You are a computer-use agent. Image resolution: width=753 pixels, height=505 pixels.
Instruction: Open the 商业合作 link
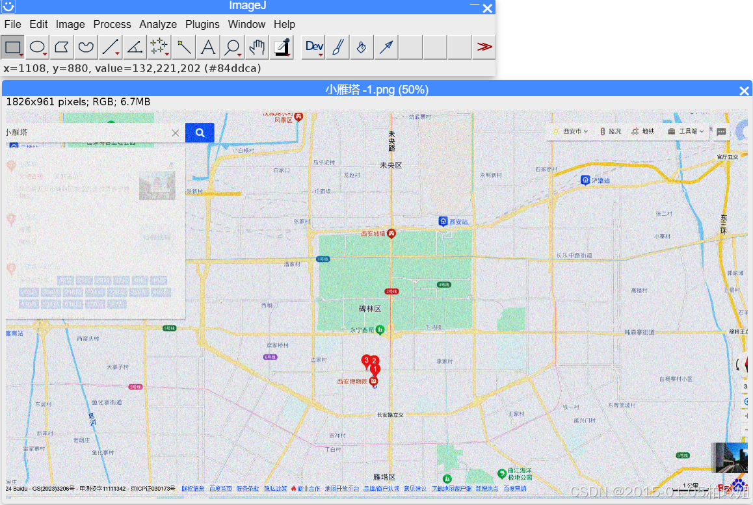pos(308,489)
